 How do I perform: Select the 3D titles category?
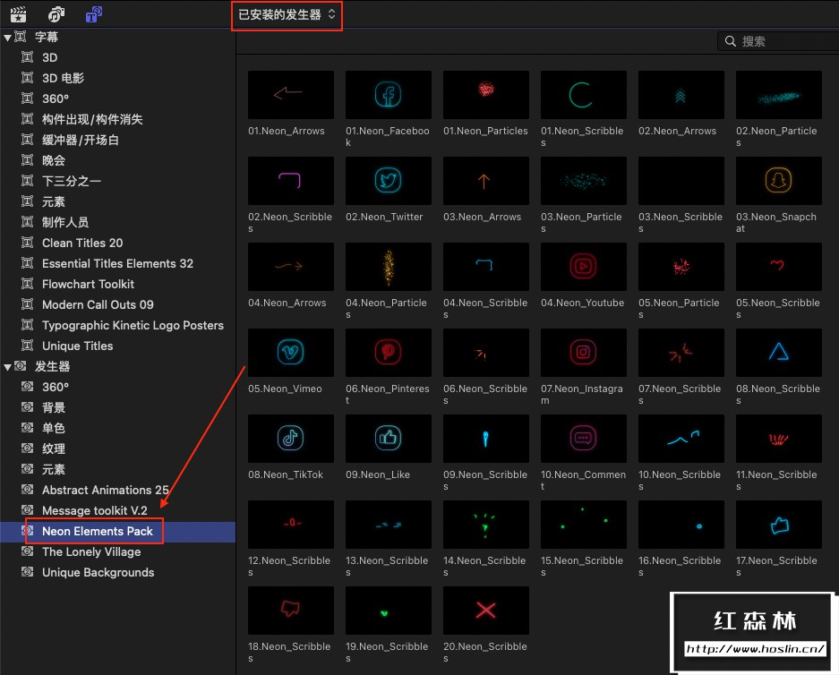point(117,58)
